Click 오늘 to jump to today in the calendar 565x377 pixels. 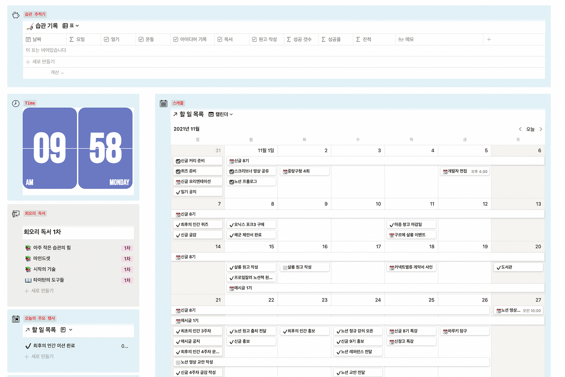pos(531,129)
